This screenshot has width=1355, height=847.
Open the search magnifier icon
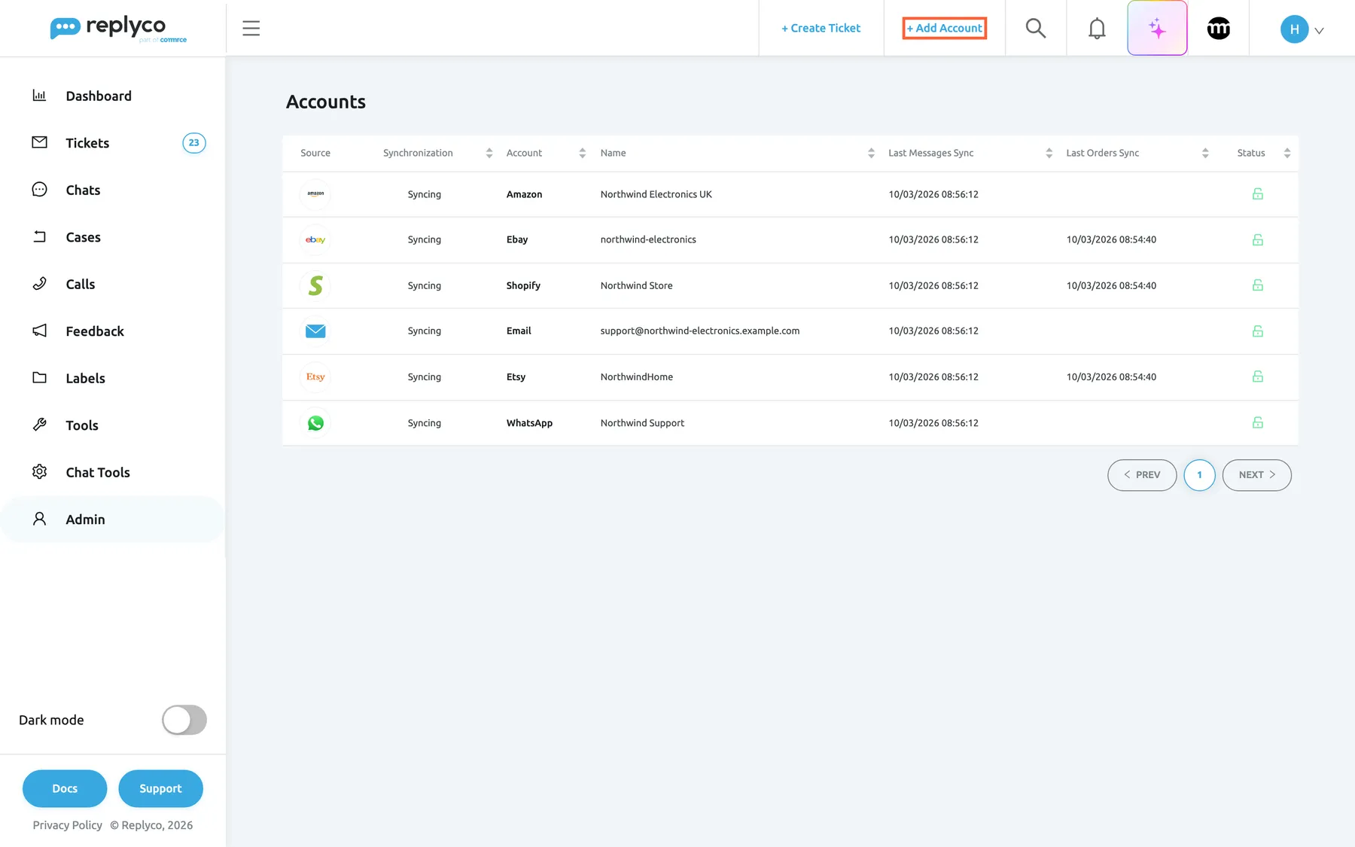(1036, 29)
